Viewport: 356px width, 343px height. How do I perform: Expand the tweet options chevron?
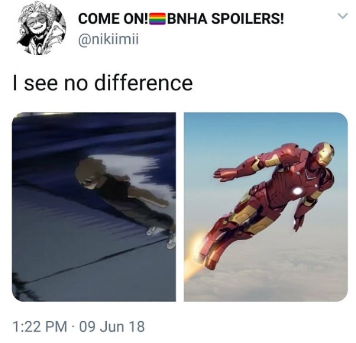point(342,16)
